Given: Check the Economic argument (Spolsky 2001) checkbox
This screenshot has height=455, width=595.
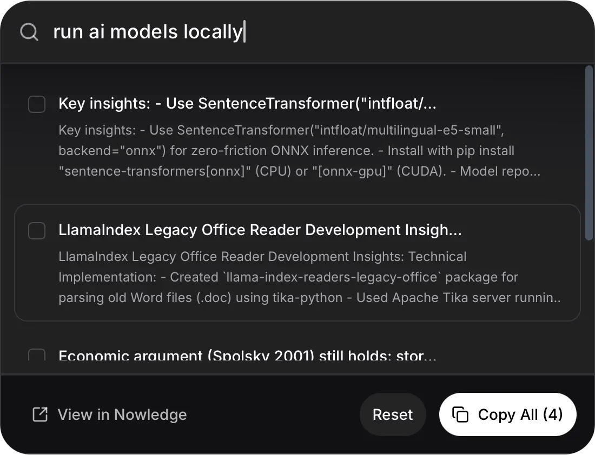Looking at the screenshot, I should [36, 356].
